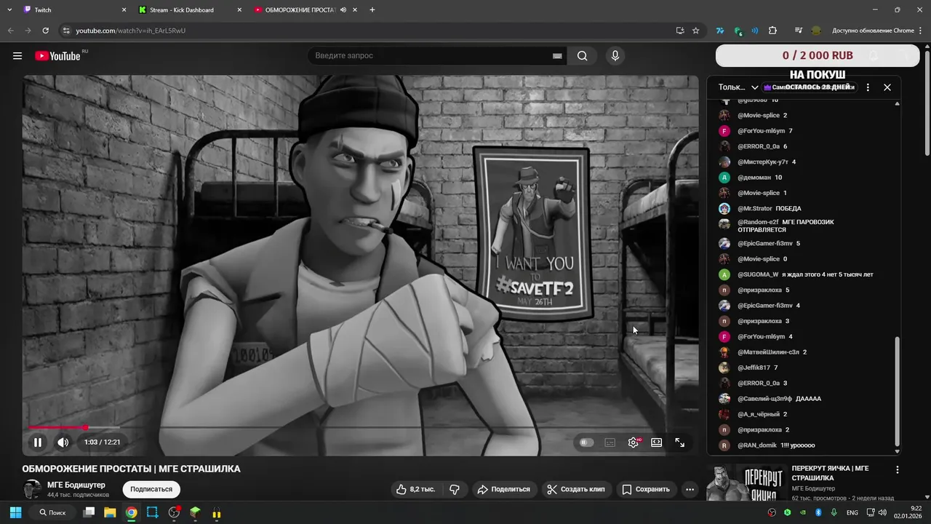Click the Bluetooth tray icon
This screenshot has width=931, height=524.
818,512
